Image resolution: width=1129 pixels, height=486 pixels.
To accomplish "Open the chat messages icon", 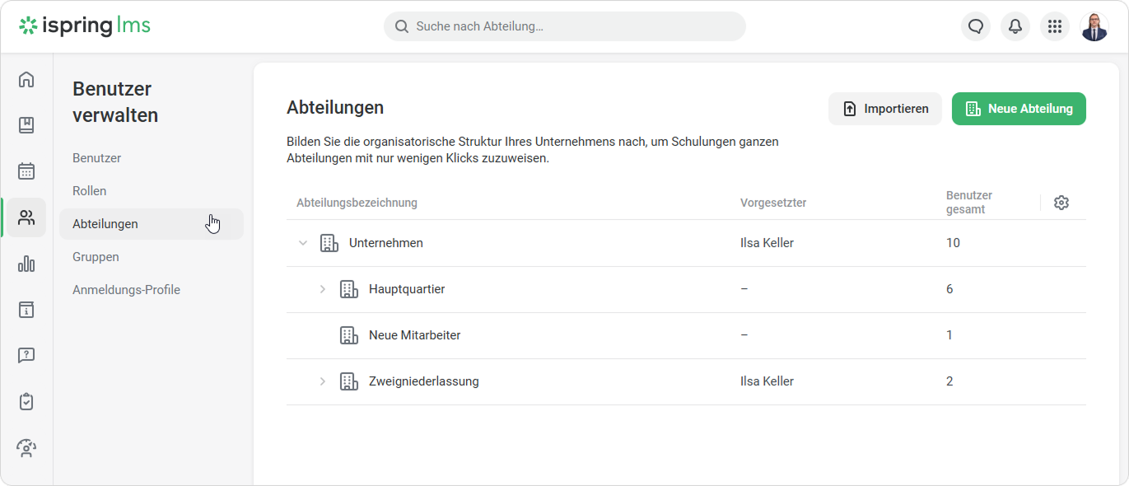I will [976, 26].
